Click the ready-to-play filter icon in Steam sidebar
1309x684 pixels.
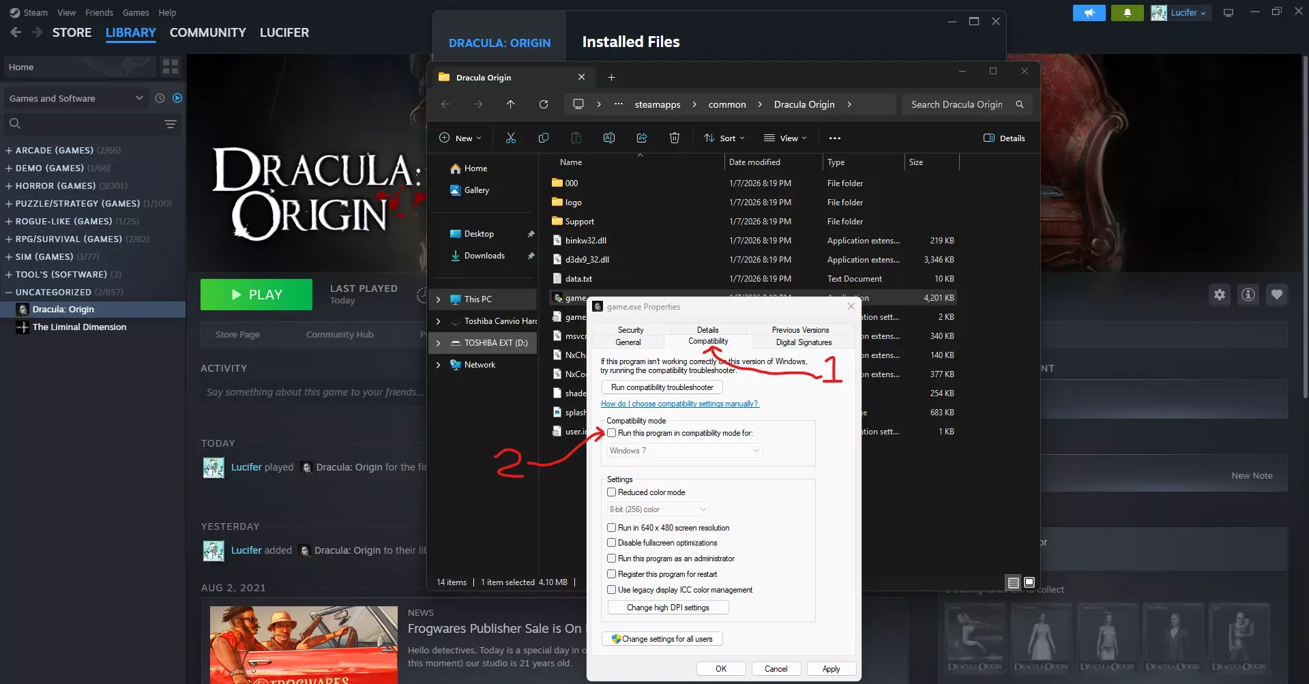177,98
